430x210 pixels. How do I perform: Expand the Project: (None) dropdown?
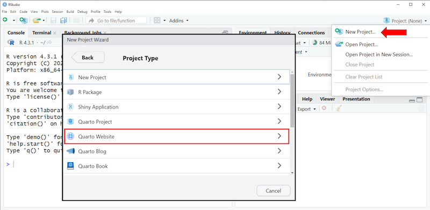(x=405, y=20)
